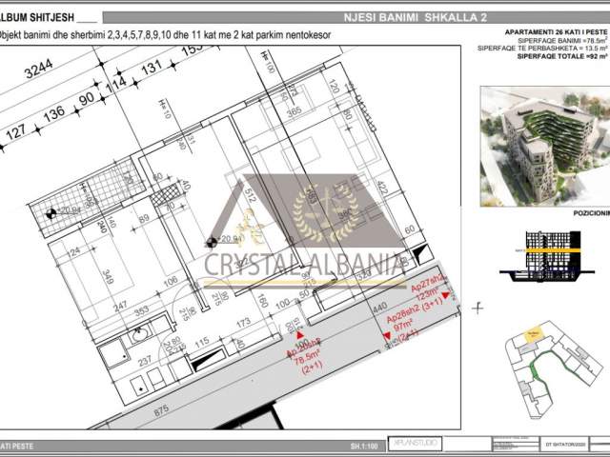Open the building section diagram

point(547,256)
